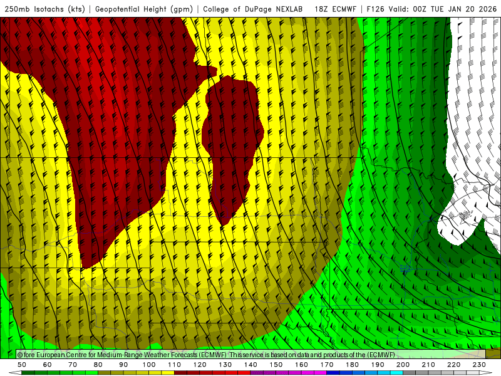Image resolution: width=501 pixels, height=376 pixels.
Task: Click the color scale label "150"
Action: pos(276,365)
